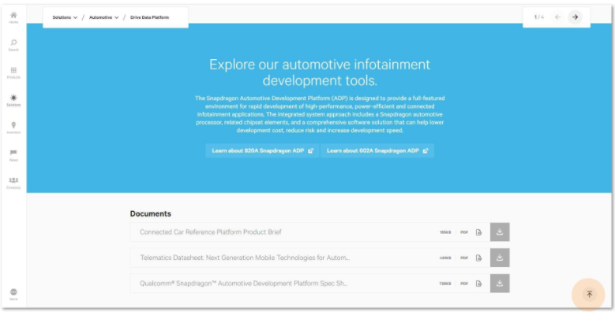Screen dimensions: 615x312
Task: Open the Products grid icon
Action: [x=13, y=72]
